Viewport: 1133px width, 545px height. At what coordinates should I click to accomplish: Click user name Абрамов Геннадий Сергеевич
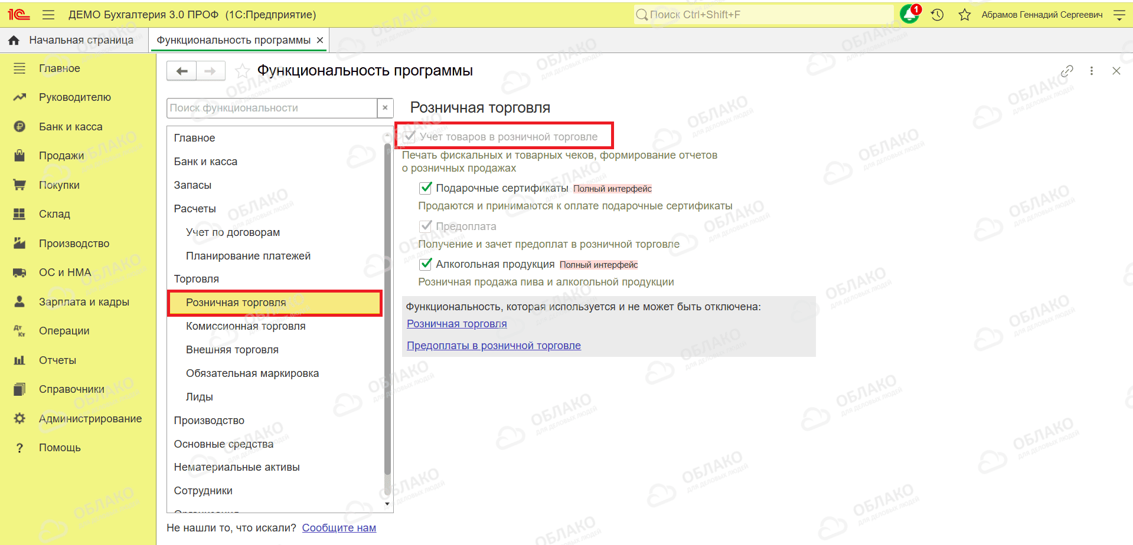(1042, 15)
